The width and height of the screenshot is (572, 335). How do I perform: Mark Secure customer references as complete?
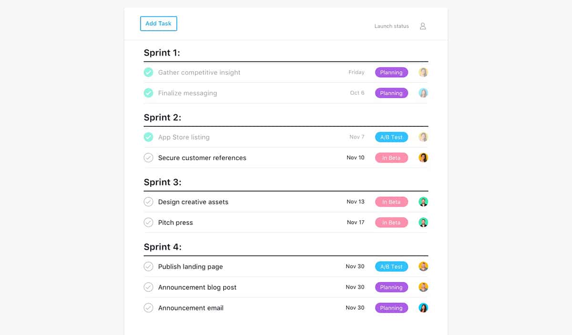148,158
